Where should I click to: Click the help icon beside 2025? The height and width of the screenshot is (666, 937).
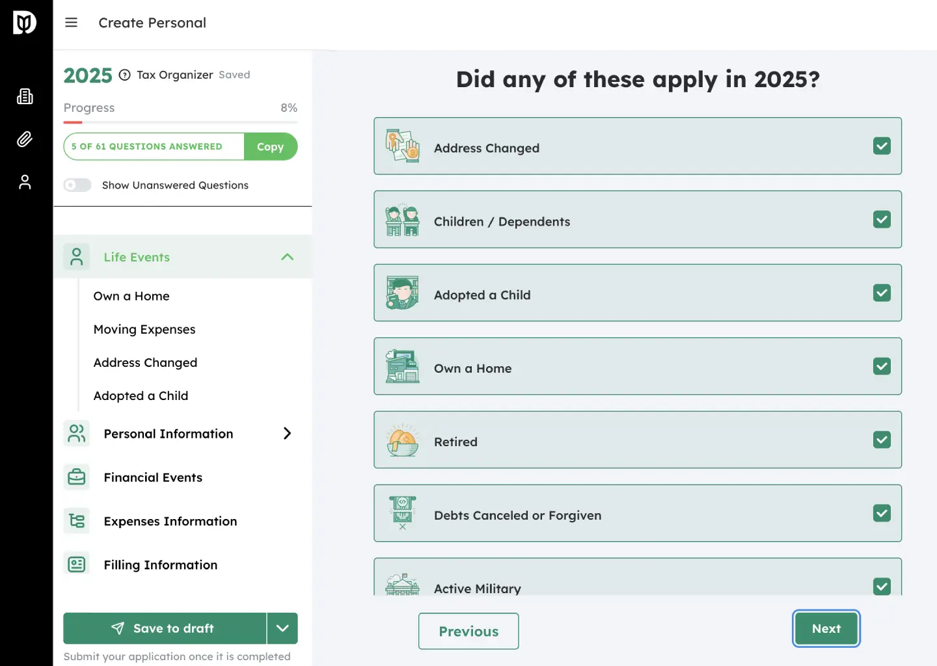(125, 75)
